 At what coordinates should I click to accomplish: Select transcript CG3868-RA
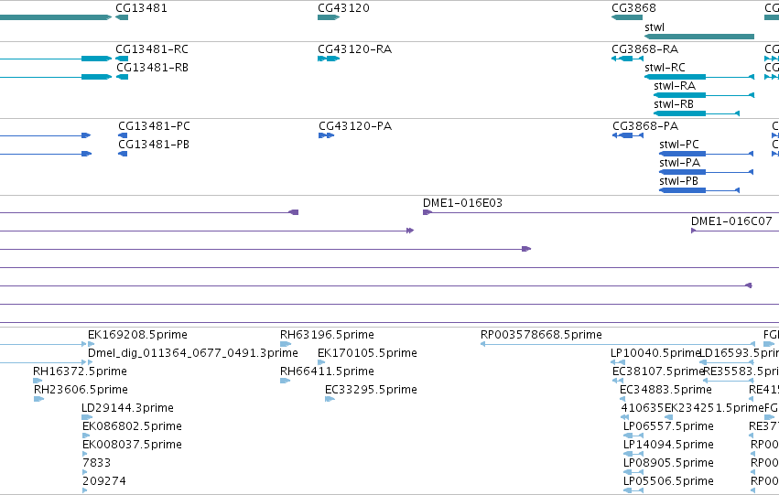[x=627, y=59]
